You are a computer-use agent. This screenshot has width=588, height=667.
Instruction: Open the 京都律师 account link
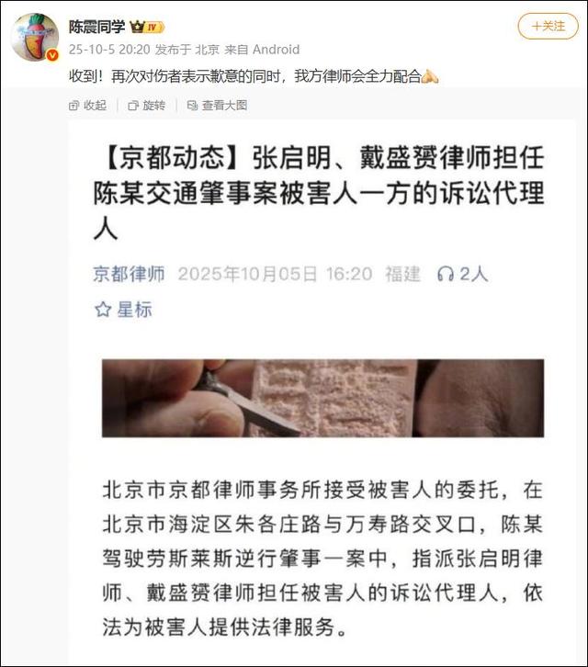tap(129, 274)
